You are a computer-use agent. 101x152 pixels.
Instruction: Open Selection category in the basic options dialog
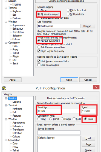click(17, 133)
